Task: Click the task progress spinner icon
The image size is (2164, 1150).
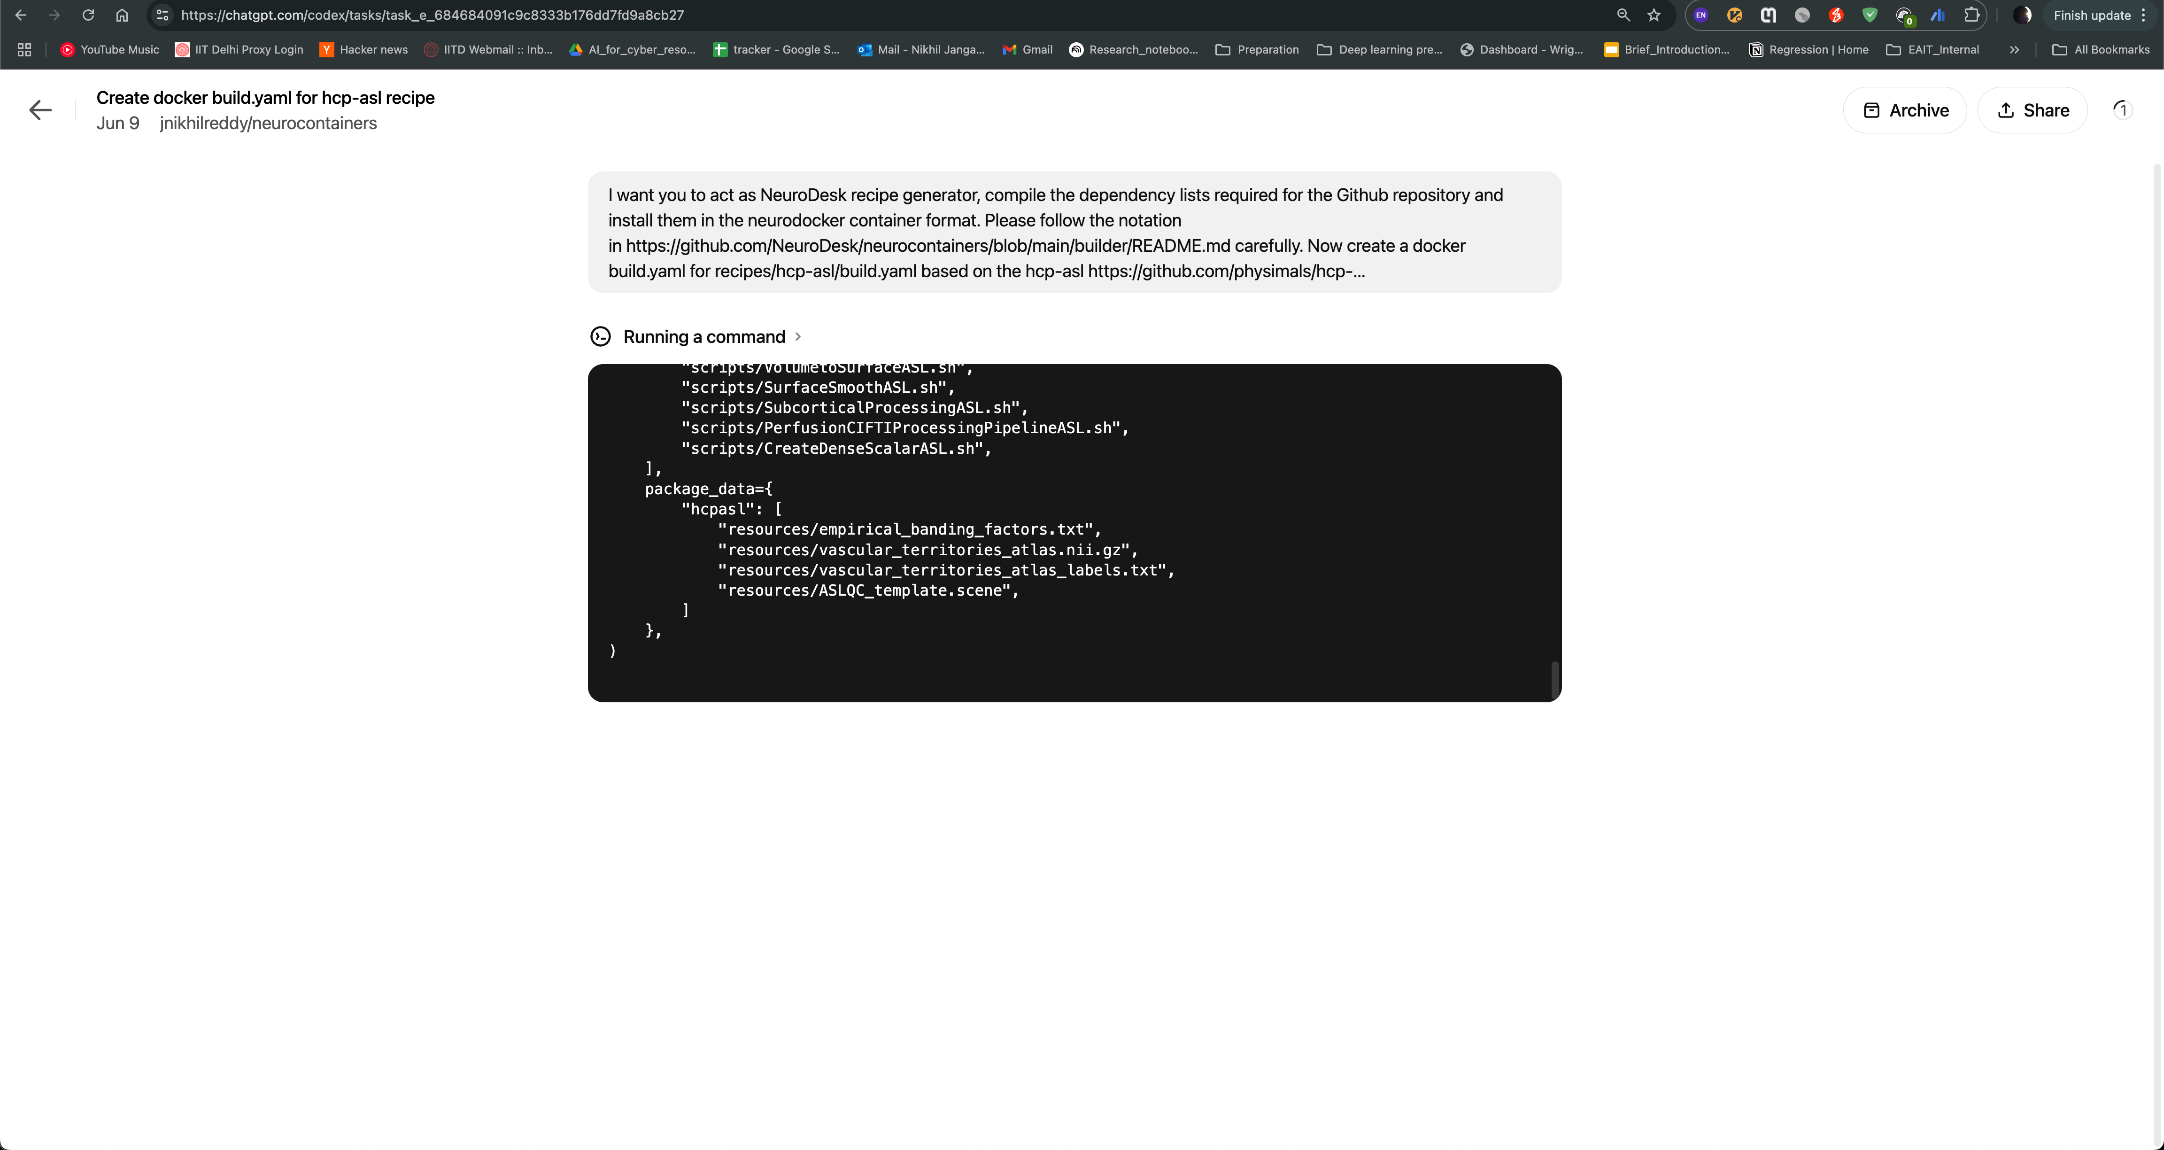Action: 2122,110
